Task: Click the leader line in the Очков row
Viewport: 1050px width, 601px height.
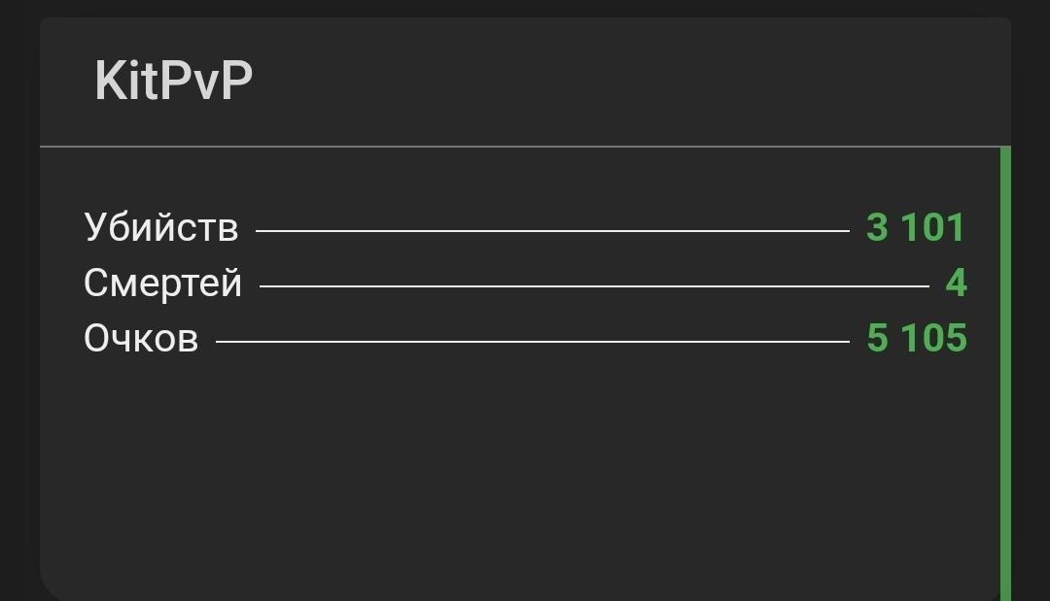Action: [x=532, y=342]
